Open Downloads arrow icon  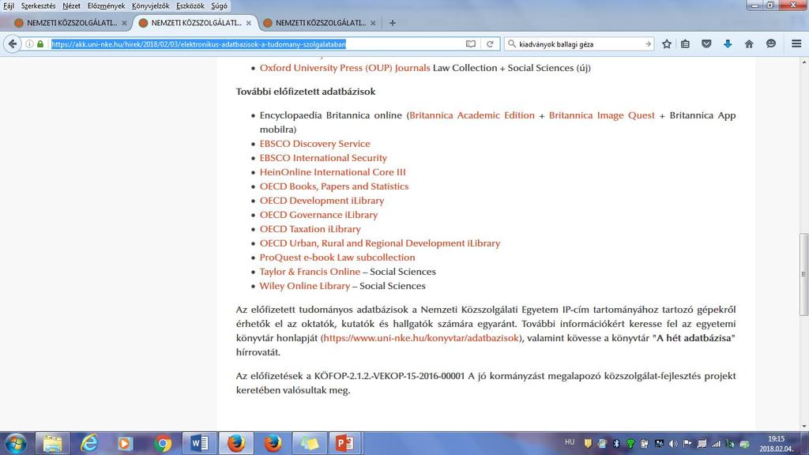pyautogui.click(x=728, y=44)
